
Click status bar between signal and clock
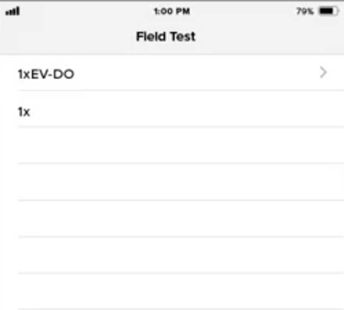87,11
